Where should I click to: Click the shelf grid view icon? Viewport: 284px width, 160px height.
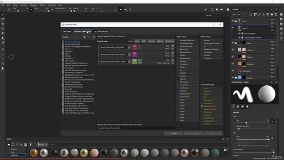point(225,150)
